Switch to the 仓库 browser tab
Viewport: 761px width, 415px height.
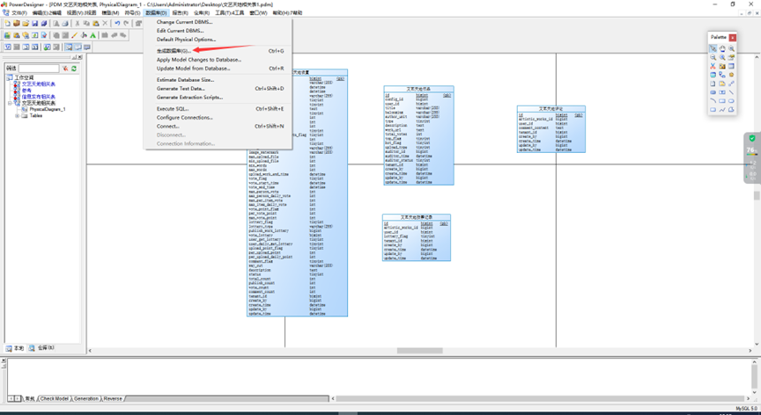click(x=41, y=348)
